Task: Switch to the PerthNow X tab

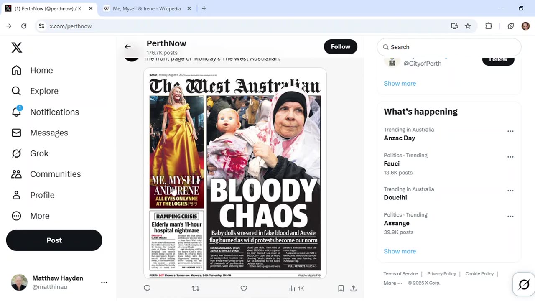Action: coord(49,8)
